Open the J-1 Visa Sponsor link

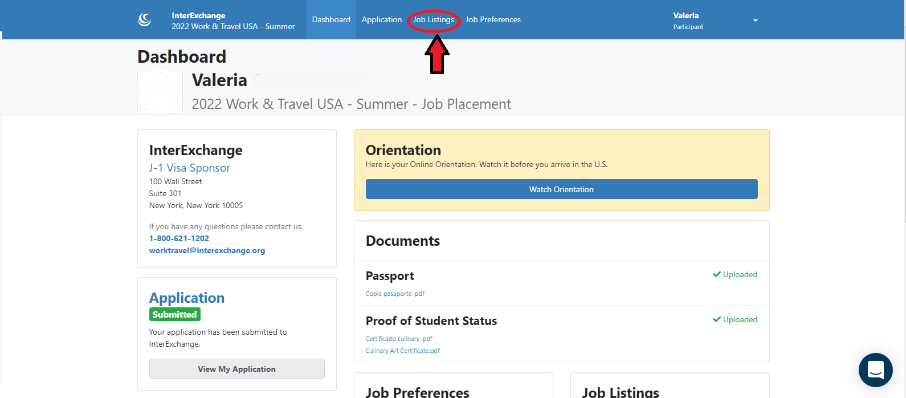tap(189, 168)
